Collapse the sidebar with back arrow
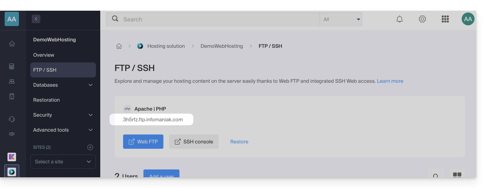The image size is (487, 188). tap(36, 19)
